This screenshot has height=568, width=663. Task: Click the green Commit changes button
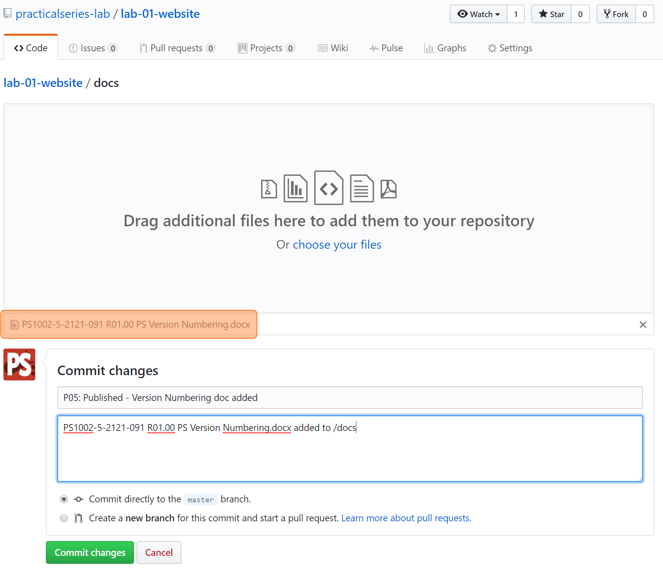[x=90, y=552]
